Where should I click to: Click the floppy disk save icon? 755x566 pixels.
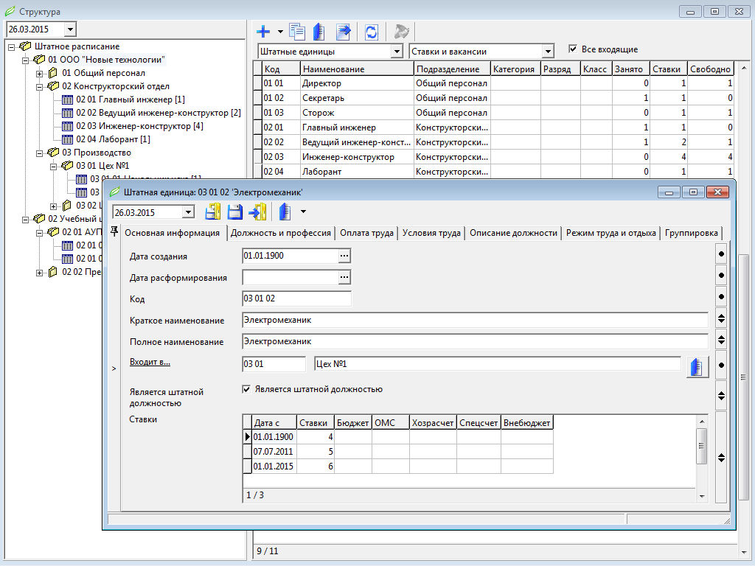point(234,212)
